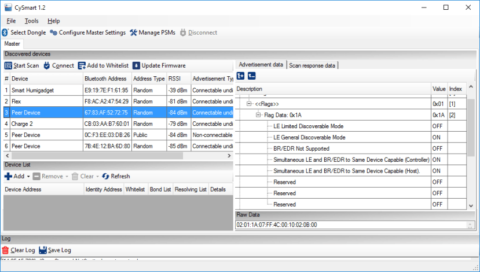Screen dimensions: 480x272
Task: Select address 0C:F3:EE:03:DB:26
Action: pos(107,135)
